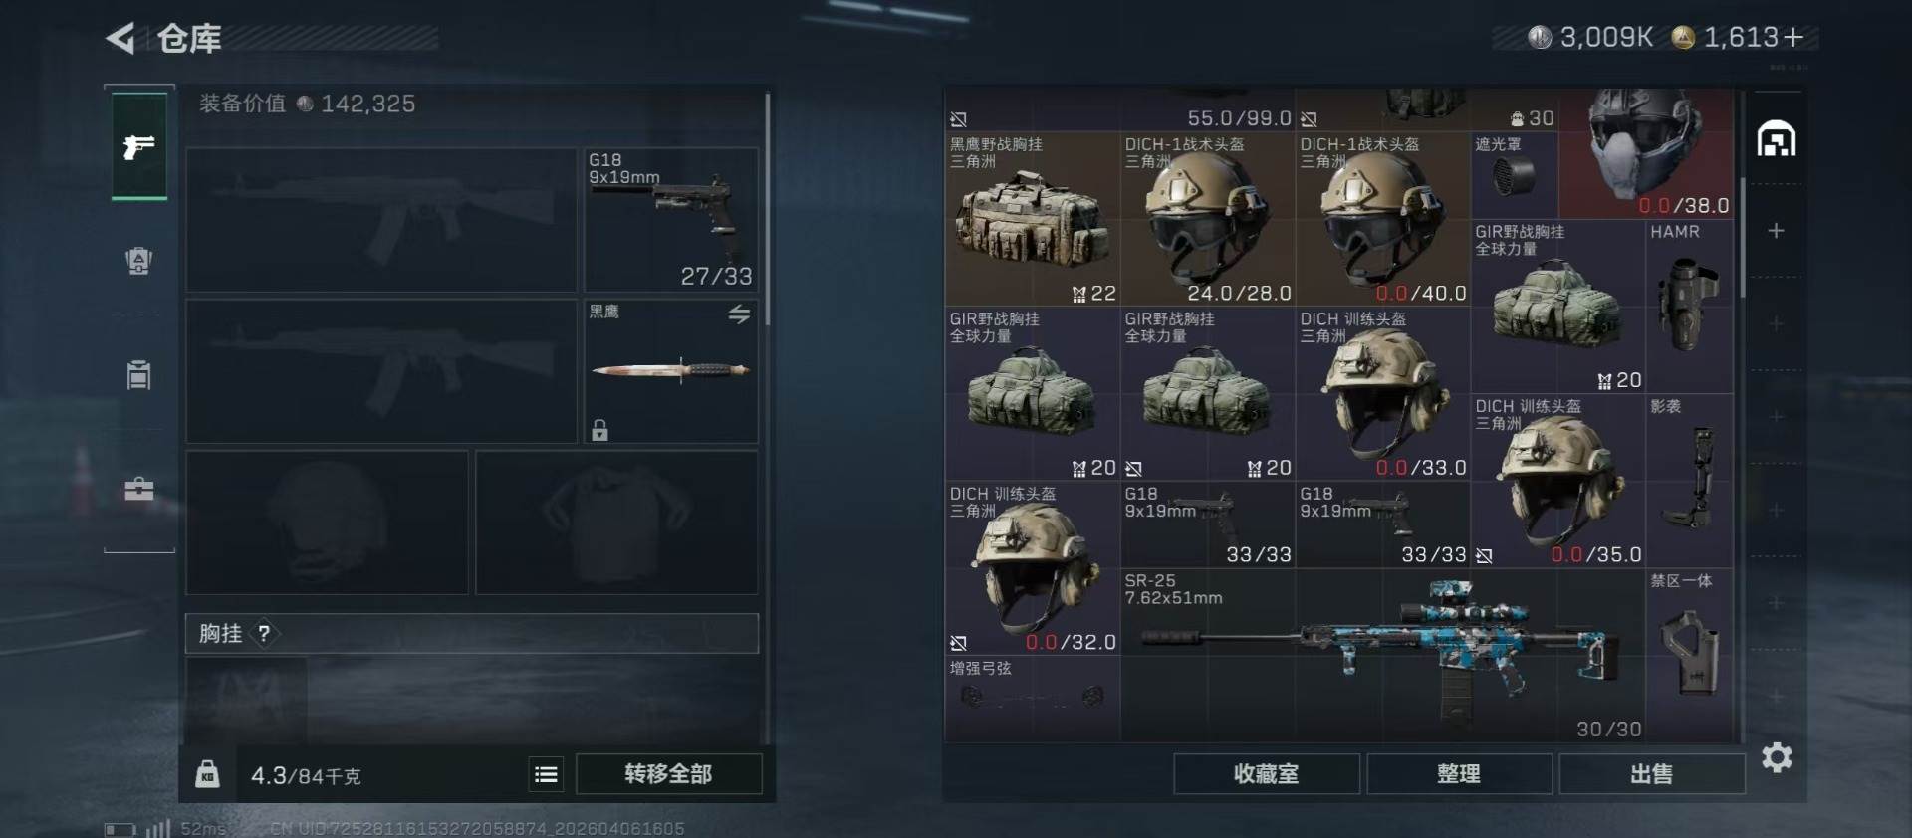Screen dimensions: 1912x838
Task: Open the backpack tab in left sidebar
Action: 139,261
